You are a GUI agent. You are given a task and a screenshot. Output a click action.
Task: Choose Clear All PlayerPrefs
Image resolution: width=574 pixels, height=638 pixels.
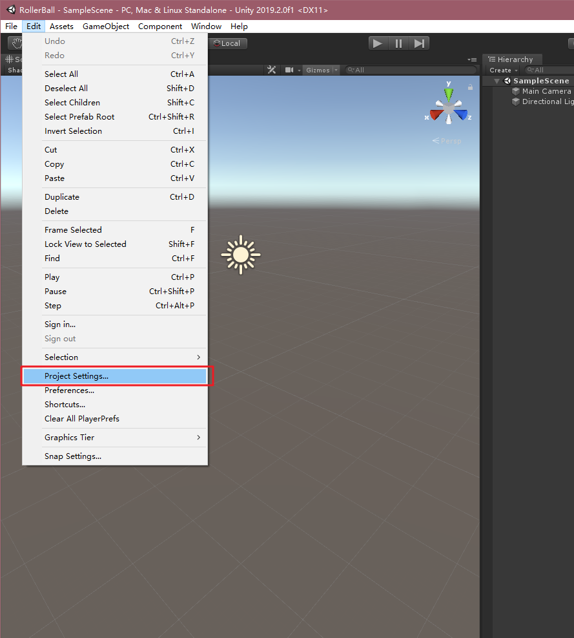(115, 419)
